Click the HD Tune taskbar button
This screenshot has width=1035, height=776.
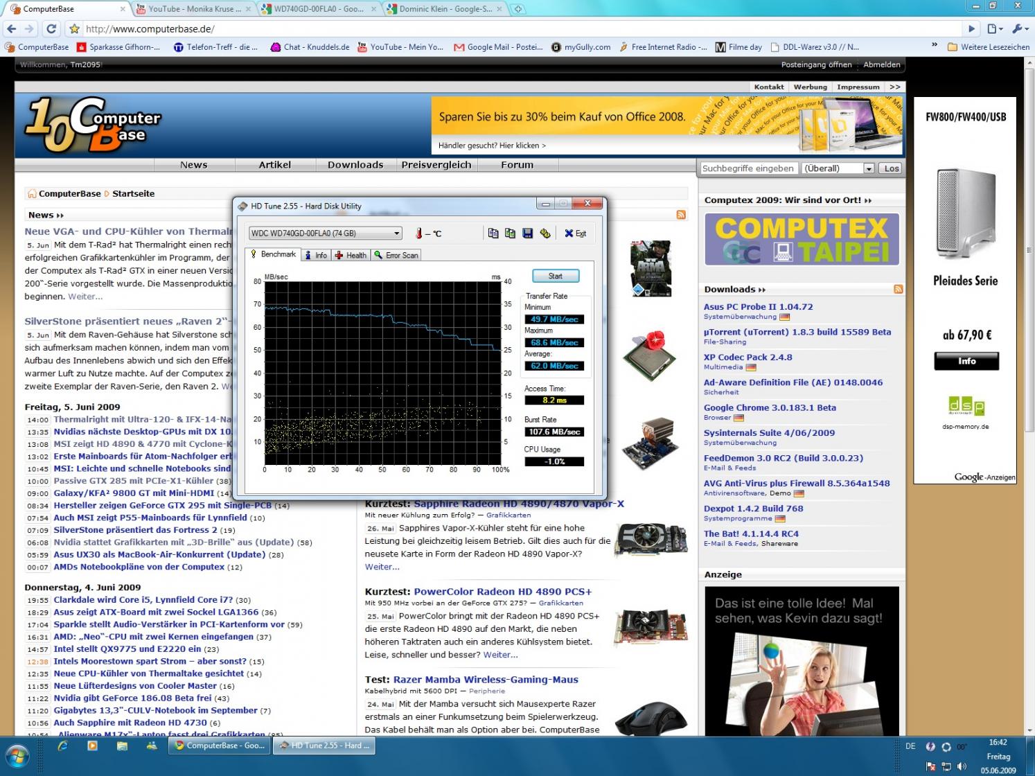324,746
